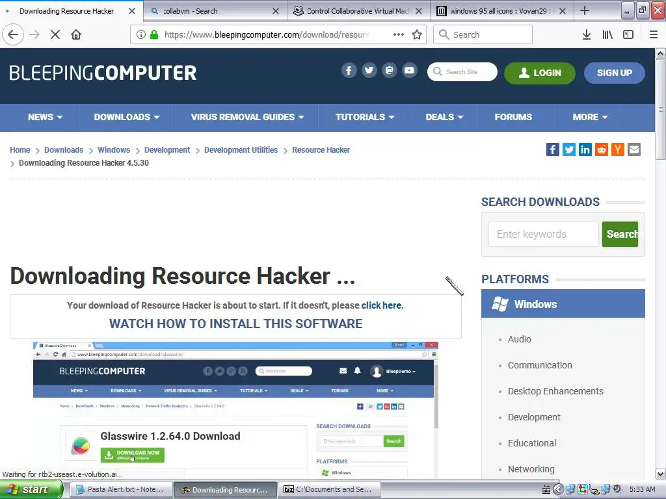666x499 pixels.
Task: Open the Windows start button
Action: point(31,489)
